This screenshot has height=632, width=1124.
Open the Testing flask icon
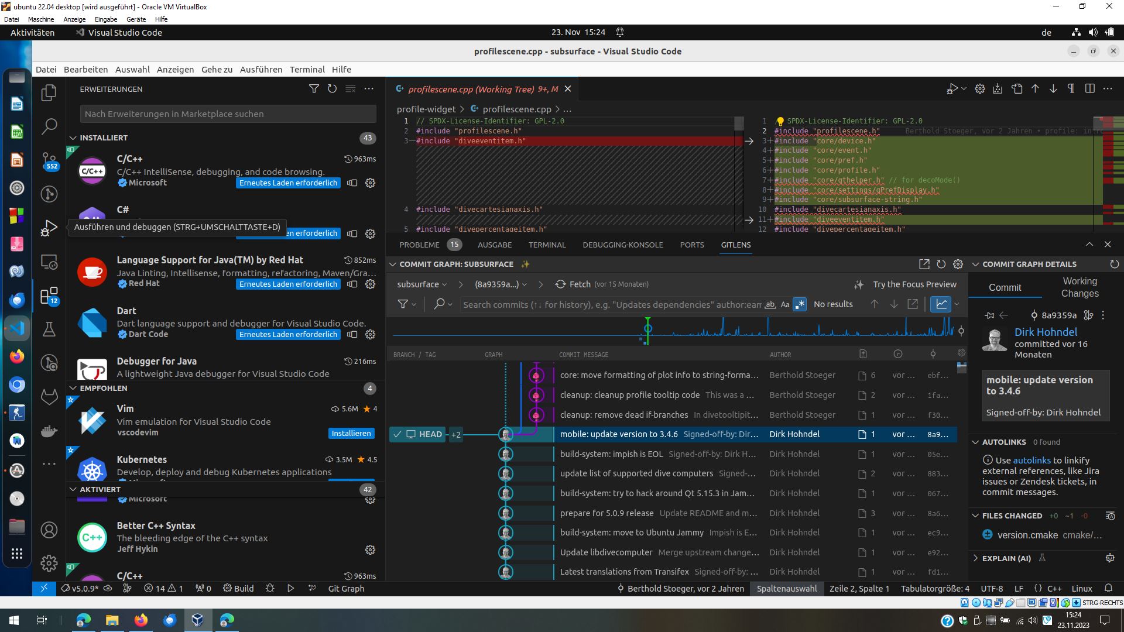click(49, 329)
